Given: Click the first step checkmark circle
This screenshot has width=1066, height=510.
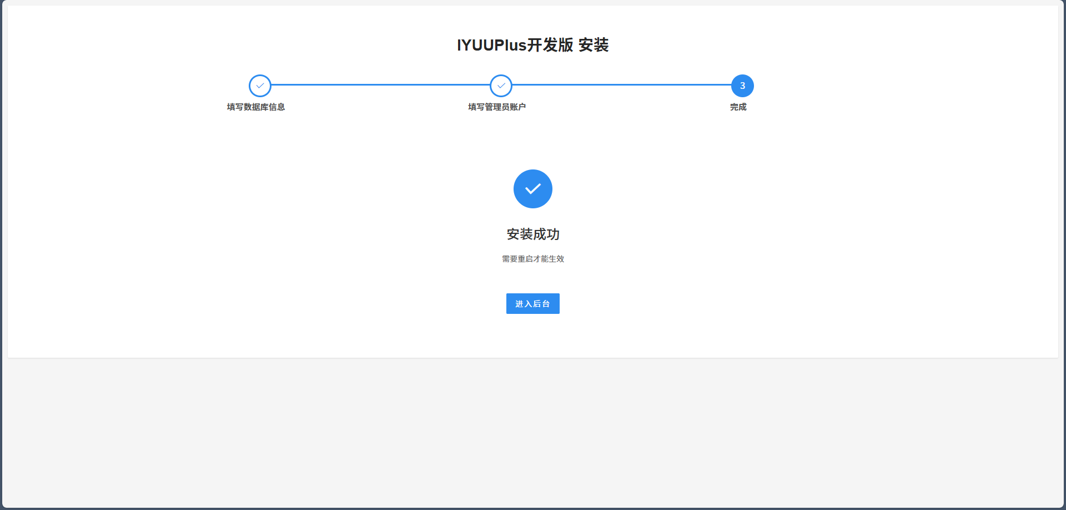Looking at the screenshot, I should 260,86.
